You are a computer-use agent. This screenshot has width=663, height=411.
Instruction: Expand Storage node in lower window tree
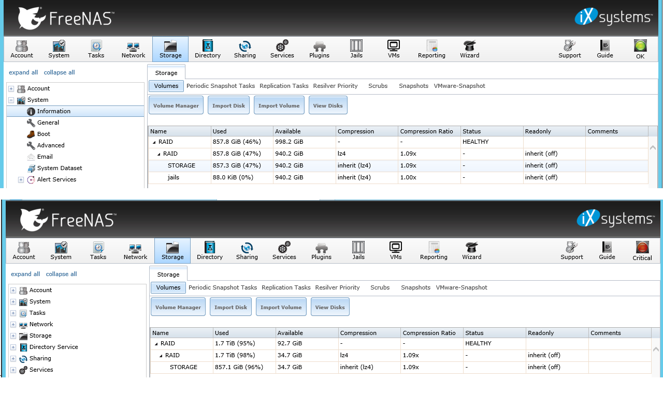point(13,336)
